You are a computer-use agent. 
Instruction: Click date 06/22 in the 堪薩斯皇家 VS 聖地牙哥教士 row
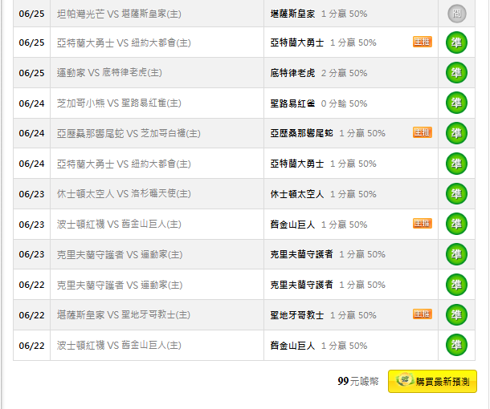click(x=31, y=315)
